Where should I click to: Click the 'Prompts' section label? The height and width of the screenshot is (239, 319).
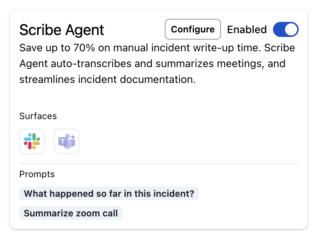coord(37,174)
